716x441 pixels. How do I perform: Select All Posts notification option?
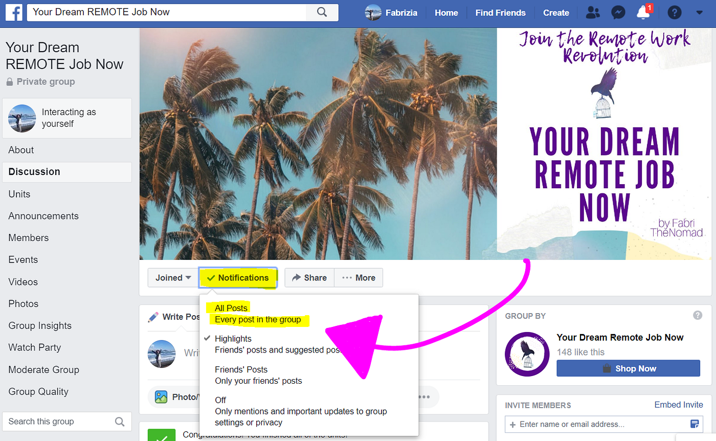coord(309,314)
